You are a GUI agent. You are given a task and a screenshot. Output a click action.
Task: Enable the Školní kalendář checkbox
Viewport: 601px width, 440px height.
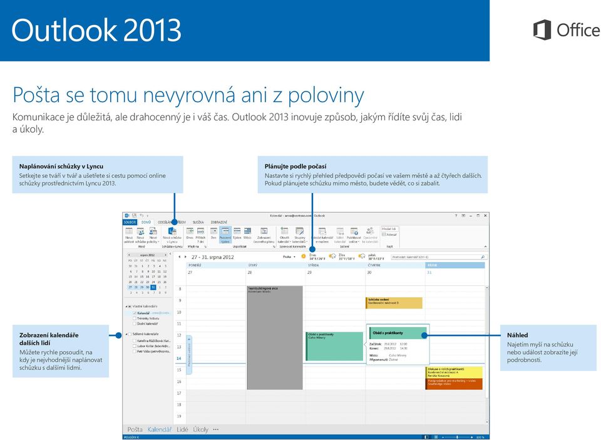coord(135,324)
